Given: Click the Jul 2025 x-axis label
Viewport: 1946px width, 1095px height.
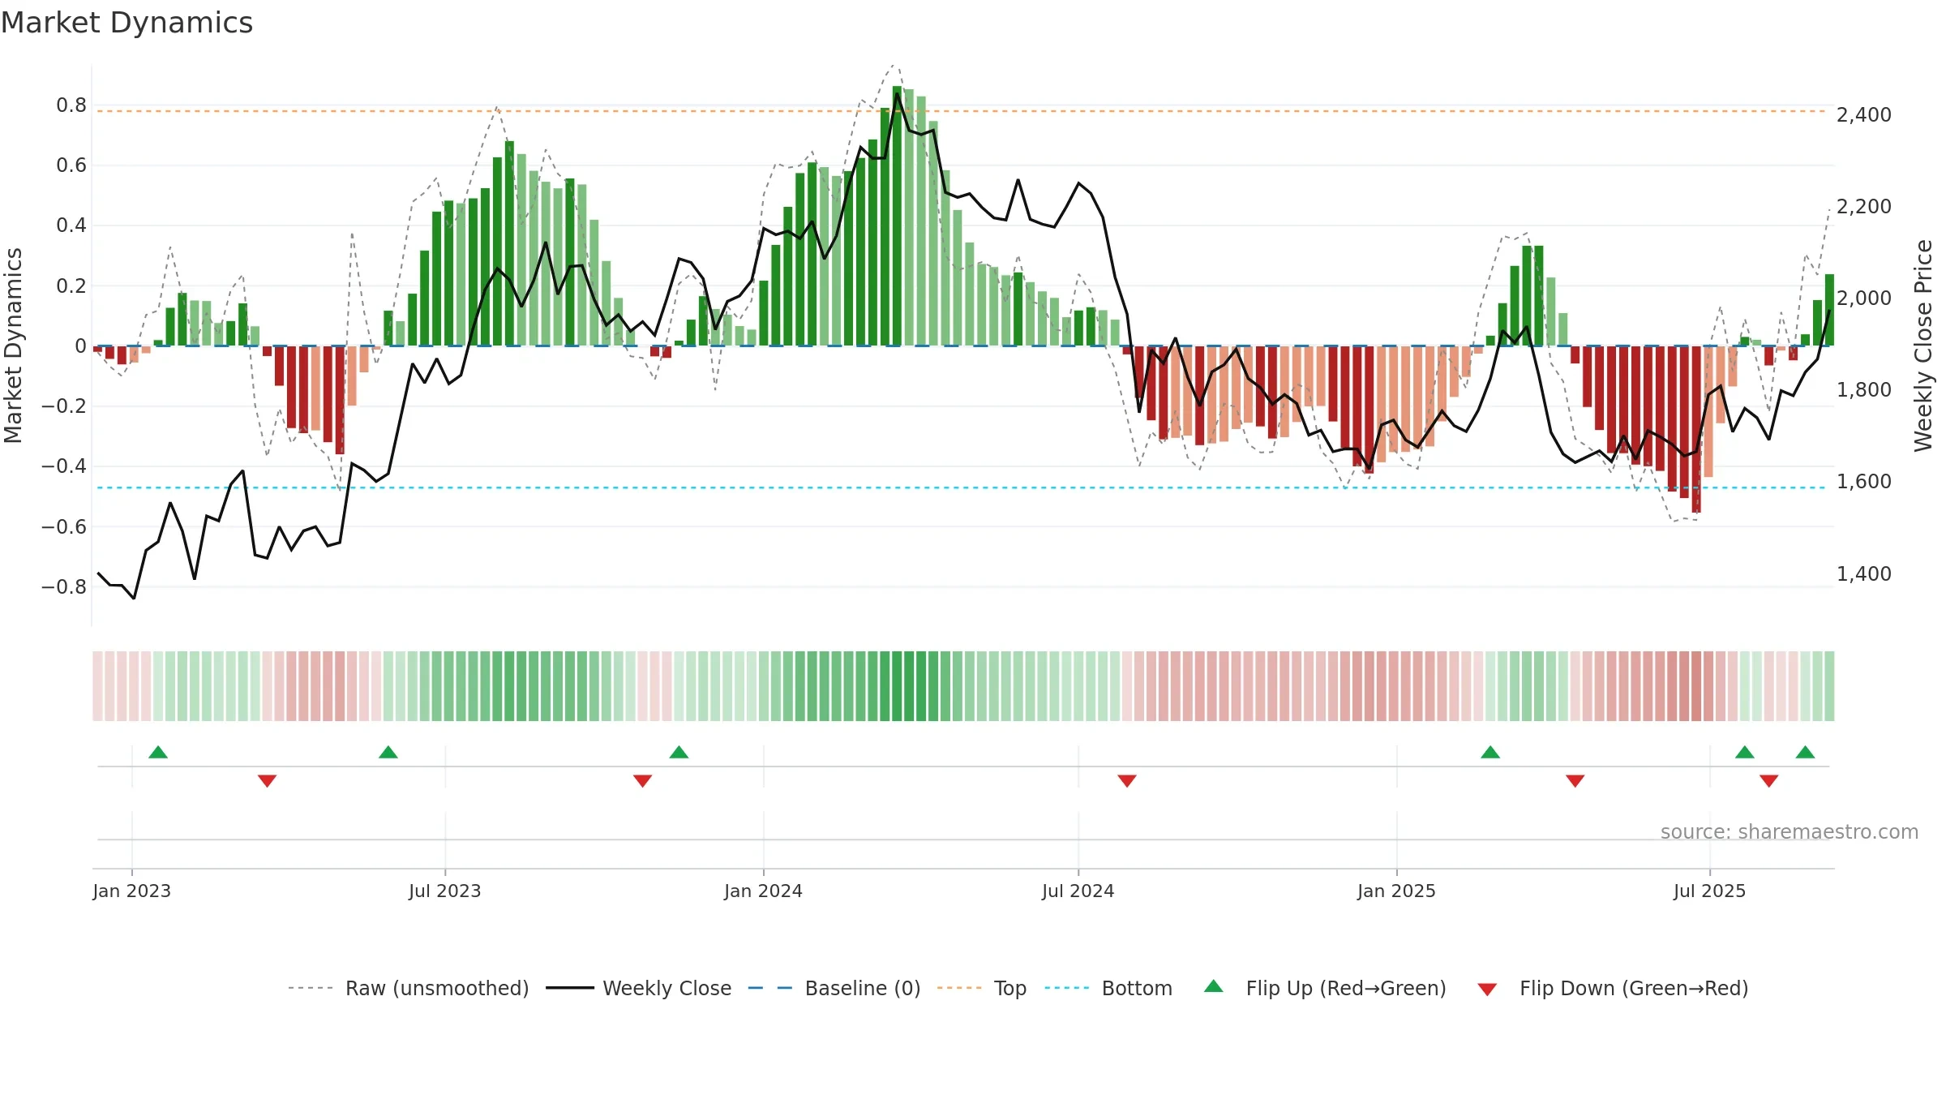Looking at the screenshot, I should [1710, 891].
